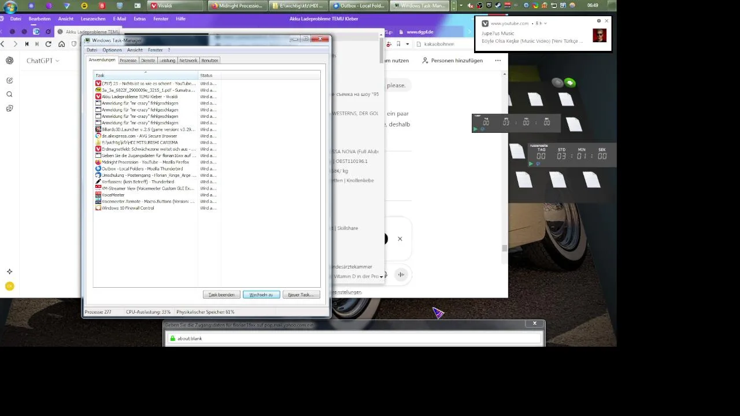Viewport: 740px width, 416px height.
Task: Open Task Manager Fenster menu
Action: [x=155, y=50]
